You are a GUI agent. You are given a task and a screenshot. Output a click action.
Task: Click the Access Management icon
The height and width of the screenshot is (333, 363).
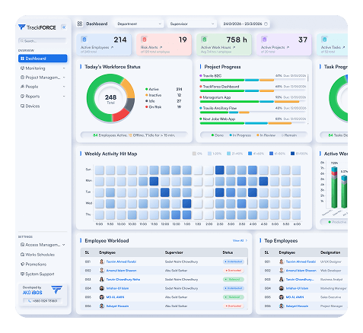pos(22,245)
